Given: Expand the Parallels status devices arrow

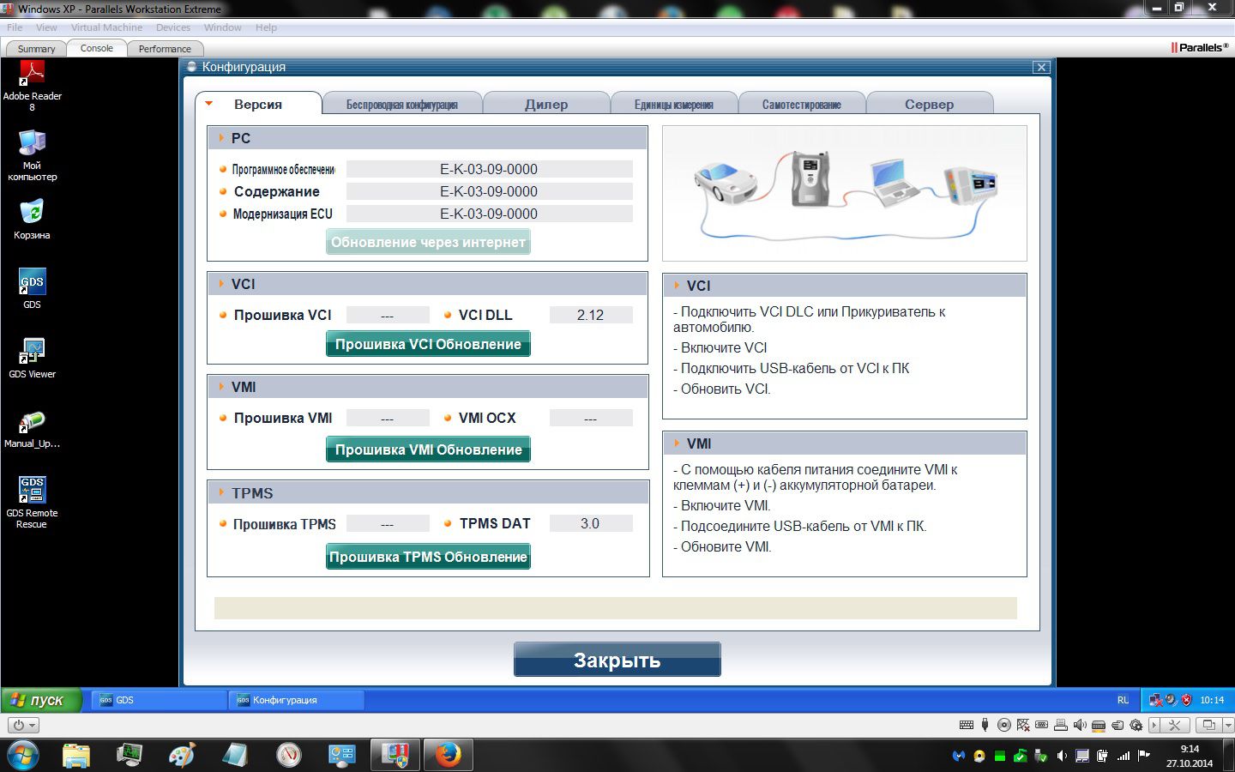Looking at the screenshot, I should pyautogui.click(x=1154, y=725).
